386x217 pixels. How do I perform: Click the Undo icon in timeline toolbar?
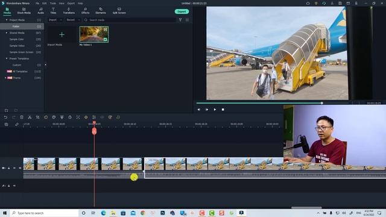pos(5,118)
